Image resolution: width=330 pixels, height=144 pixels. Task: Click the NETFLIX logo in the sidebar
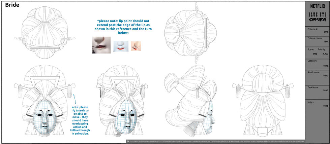click(x=318, y=6)
